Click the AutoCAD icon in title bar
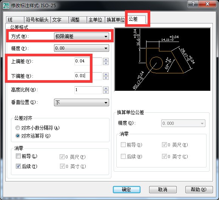Viewport: 219px width, 200px height. pos(6,6)
